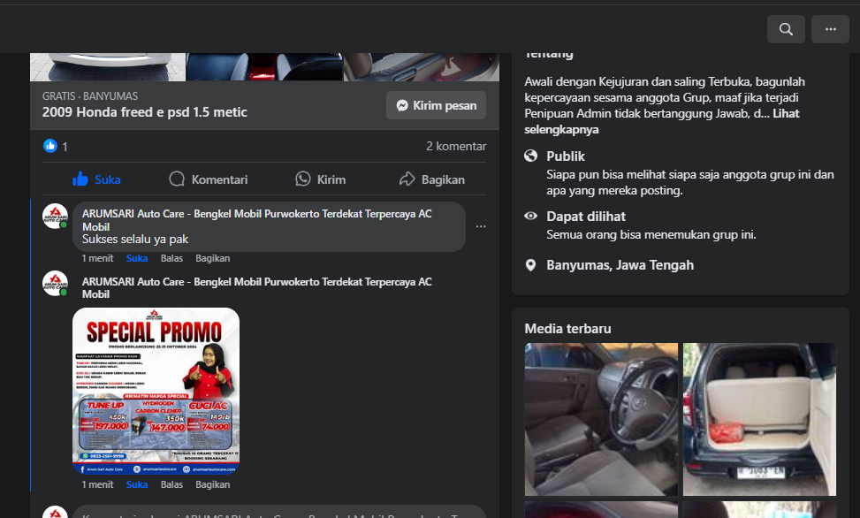Click the Media terbaru heading
Screen dimensions: 860x518
(567, 329)
